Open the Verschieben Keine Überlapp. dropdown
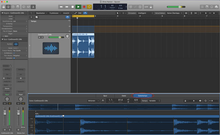 174,13
